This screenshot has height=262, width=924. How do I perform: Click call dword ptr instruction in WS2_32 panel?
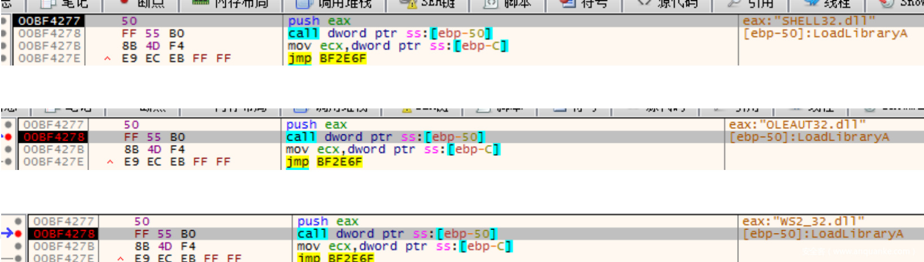pos(397,234)
